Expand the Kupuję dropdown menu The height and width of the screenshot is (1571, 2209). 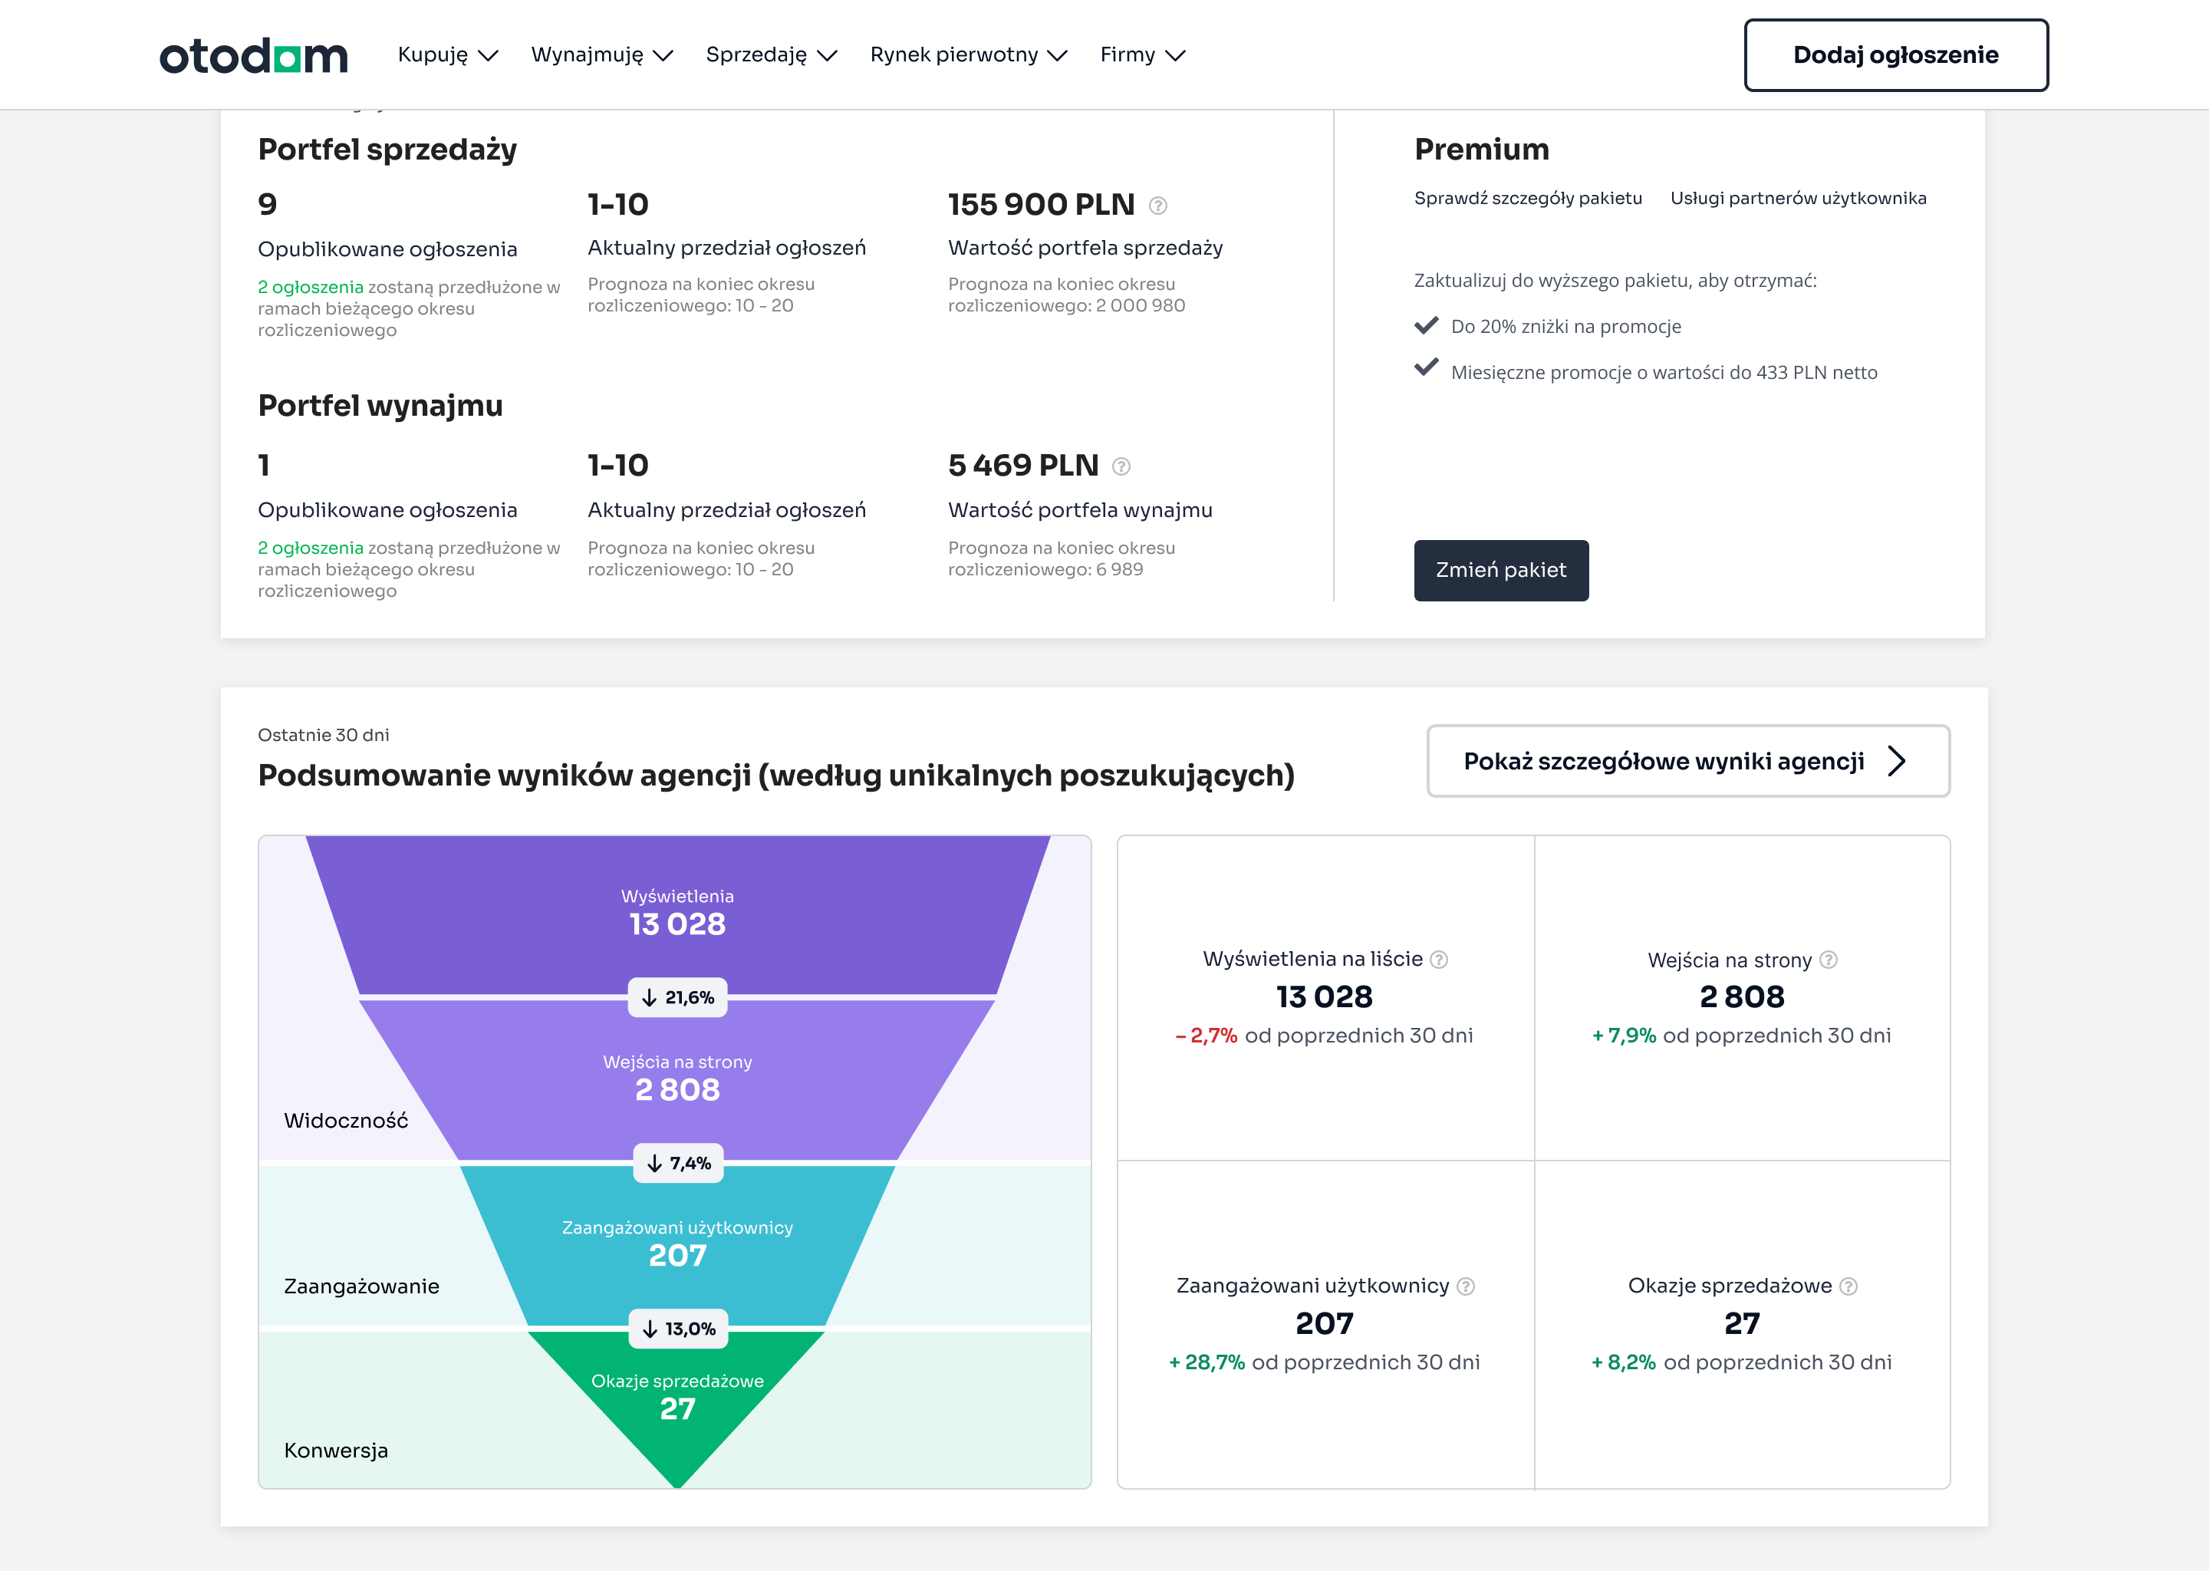[448, 55]
